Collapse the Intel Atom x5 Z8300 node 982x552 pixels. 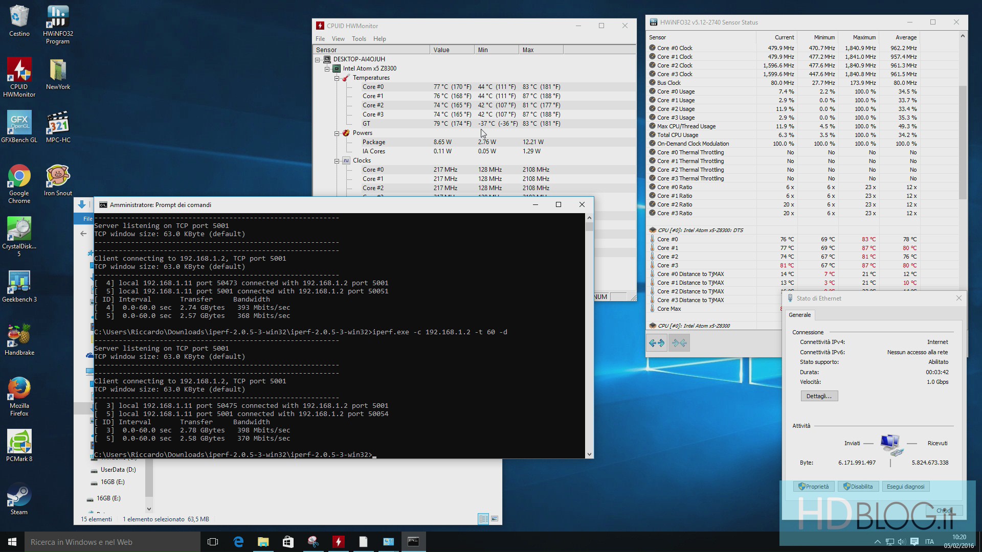[x=327, y=69]
